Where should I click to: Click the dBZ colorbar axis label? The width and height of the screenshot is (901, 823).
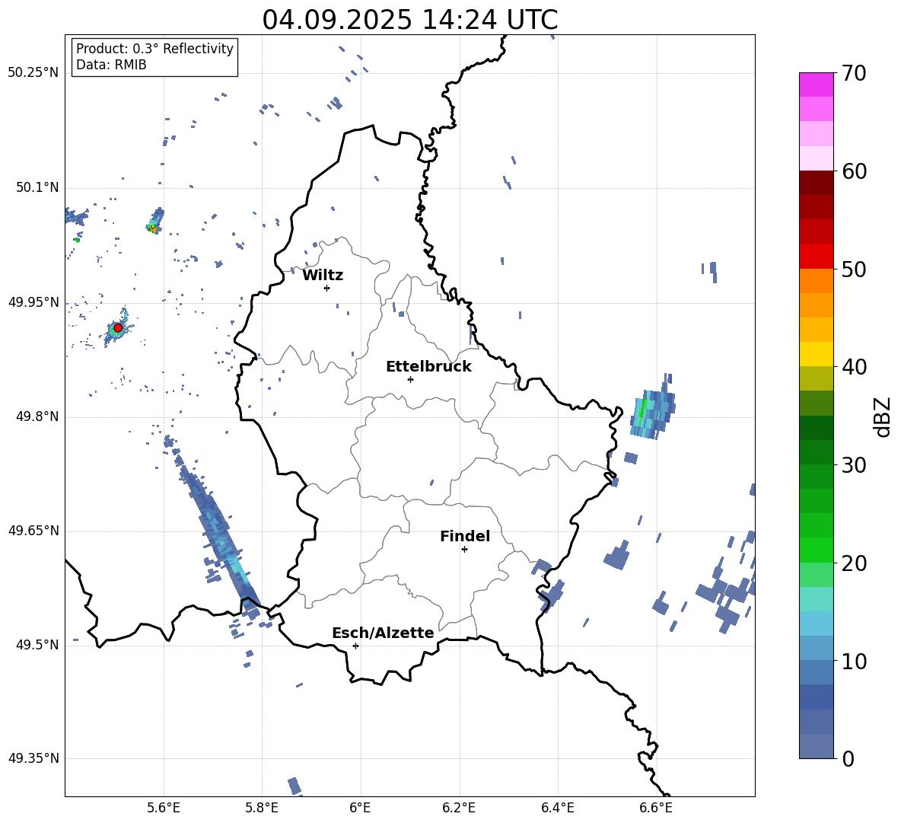tap(883, 416)
